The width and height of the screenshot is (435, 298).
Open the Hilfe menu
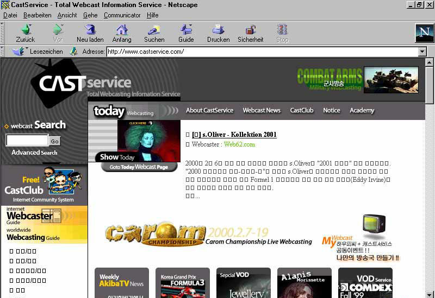click(153, 15)
